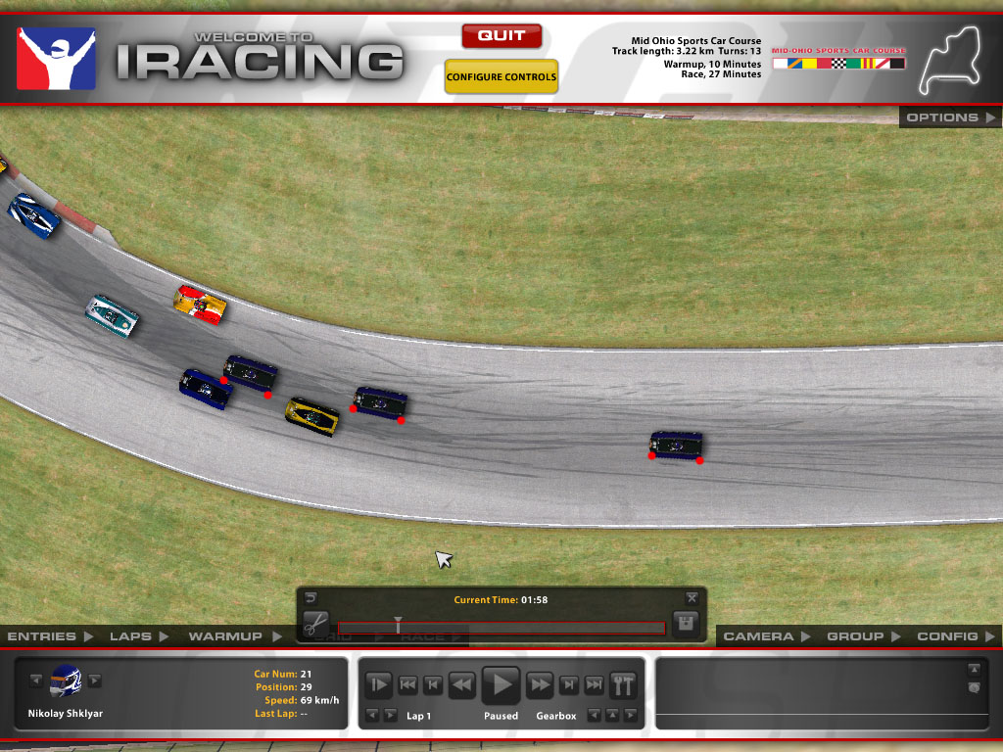The width and height of the screenshot is (1003, 752).
Task: Jump to the replay start
Action: (408, 684)
